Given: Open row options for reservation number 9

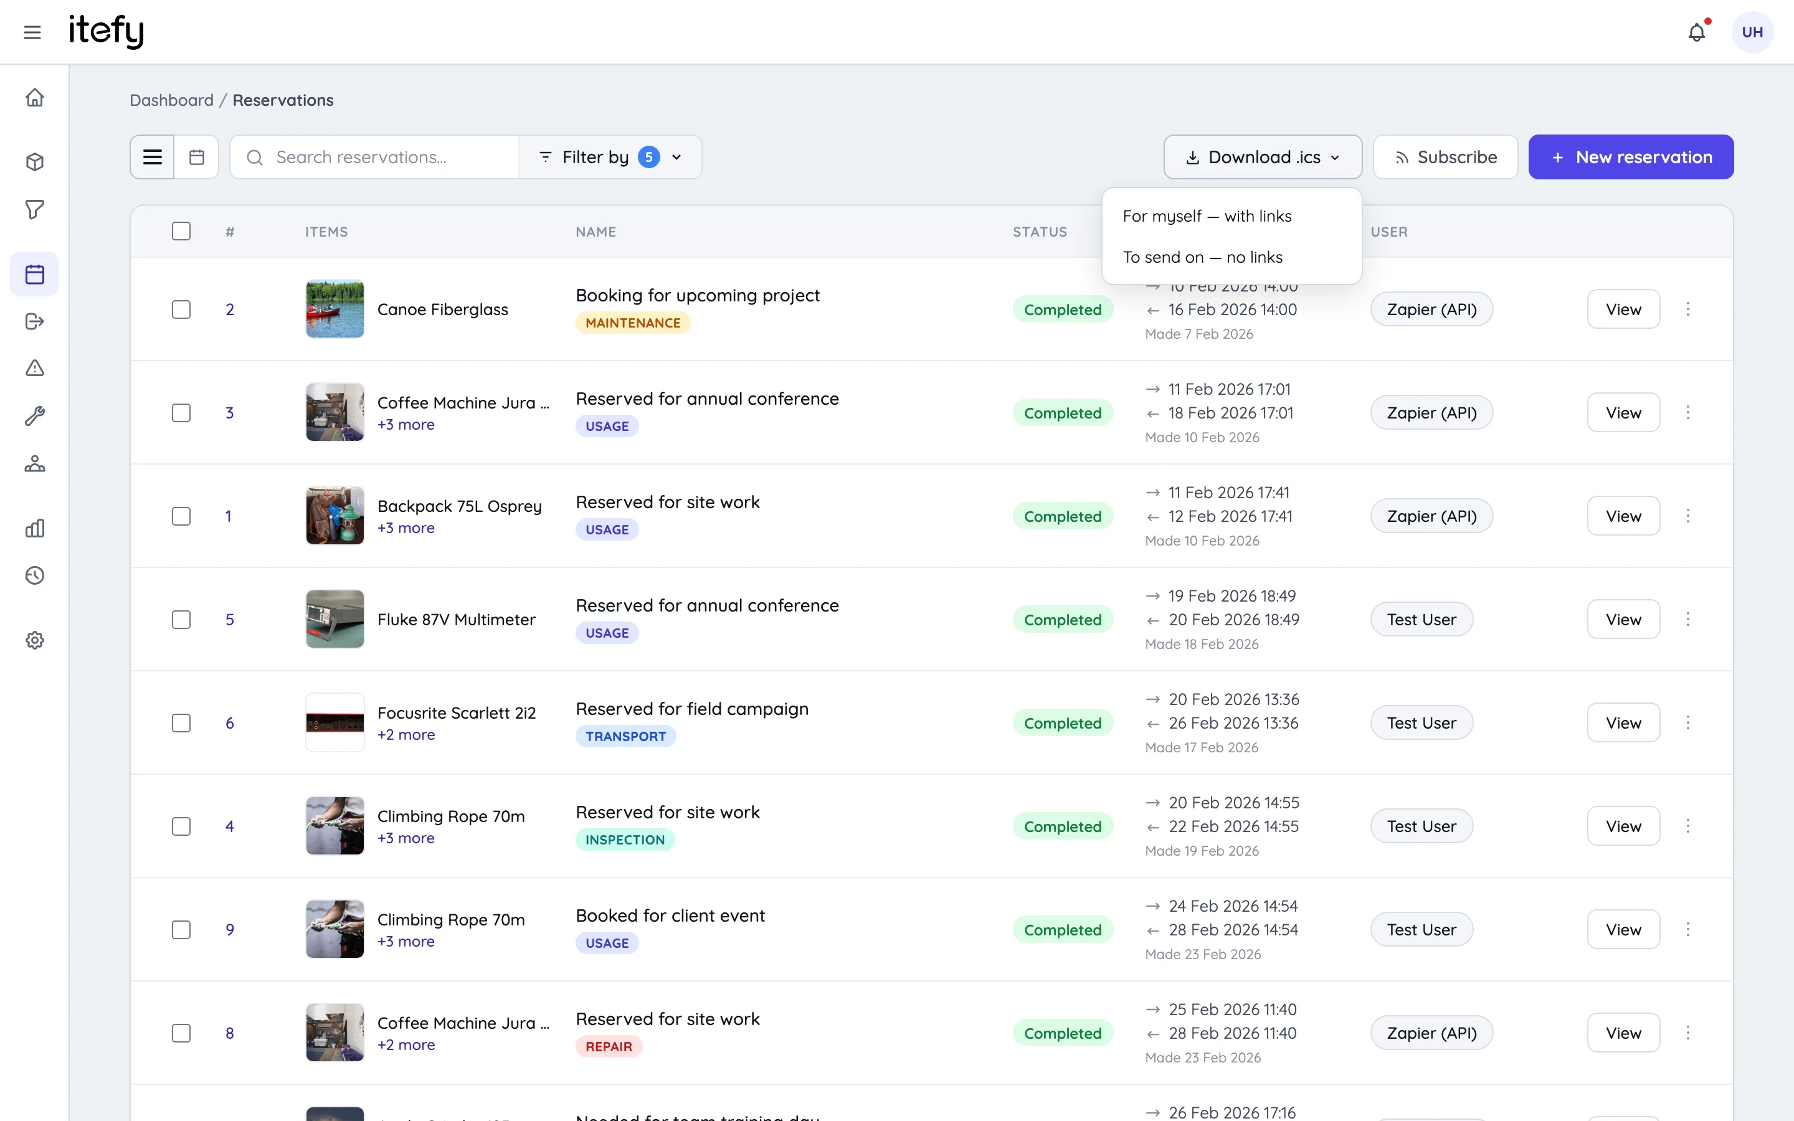Looking at the screenshot, I should click(1688, 930).
